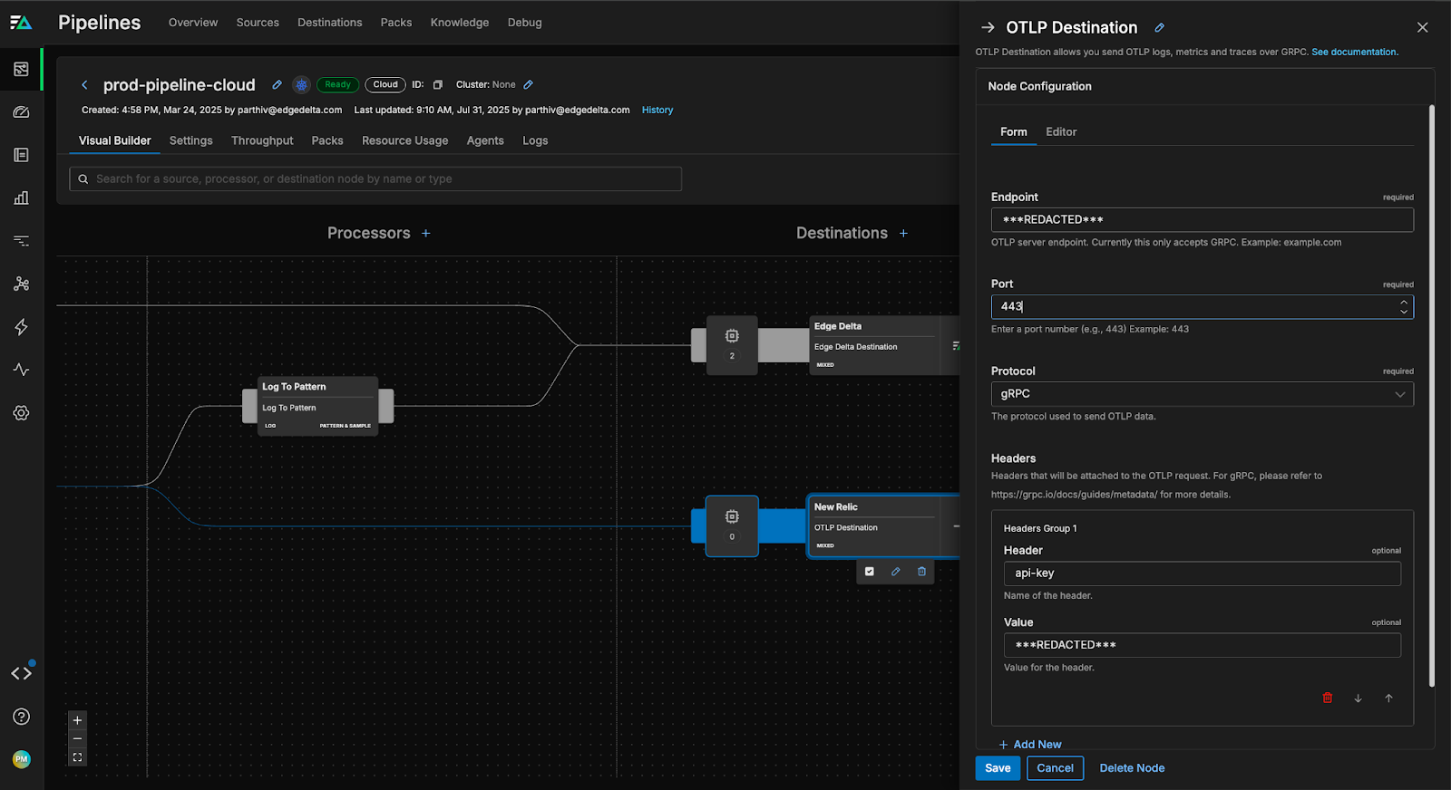
Task: Open the See documentation link
Action: [x=1354, y=53]
